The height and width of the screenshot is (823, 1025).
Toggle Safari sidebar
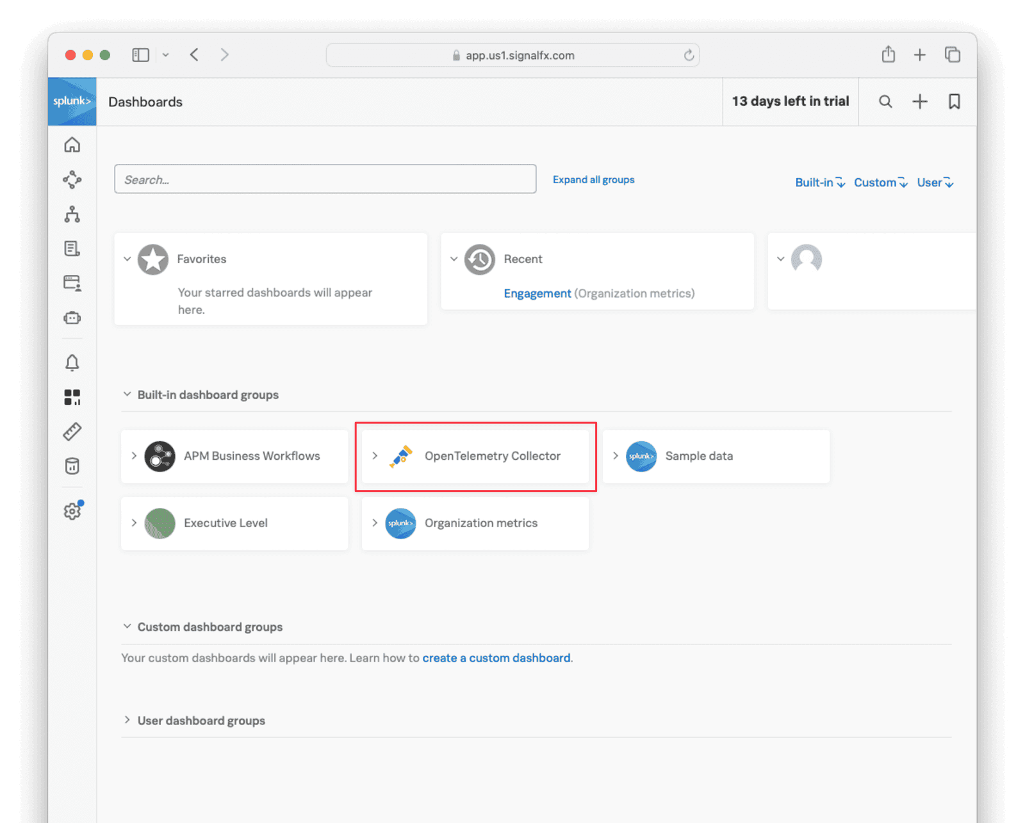[x=141, y=55]
